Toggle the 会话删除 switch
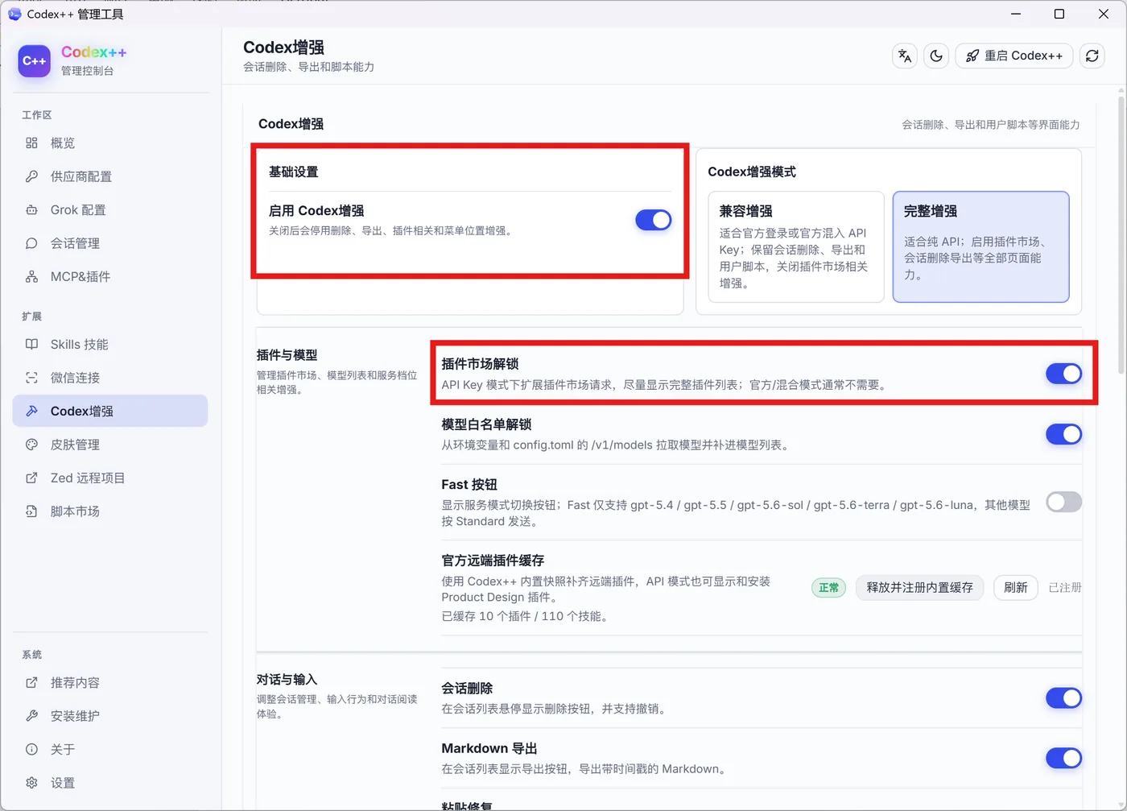Screen dimensions: 1127x811 pyautogui.click(x=1063, y=698)
